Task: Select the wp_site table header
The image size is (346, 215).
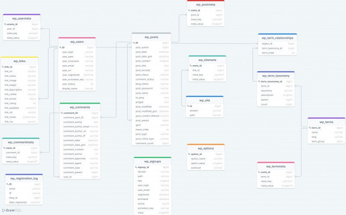Action: [205, 100]
